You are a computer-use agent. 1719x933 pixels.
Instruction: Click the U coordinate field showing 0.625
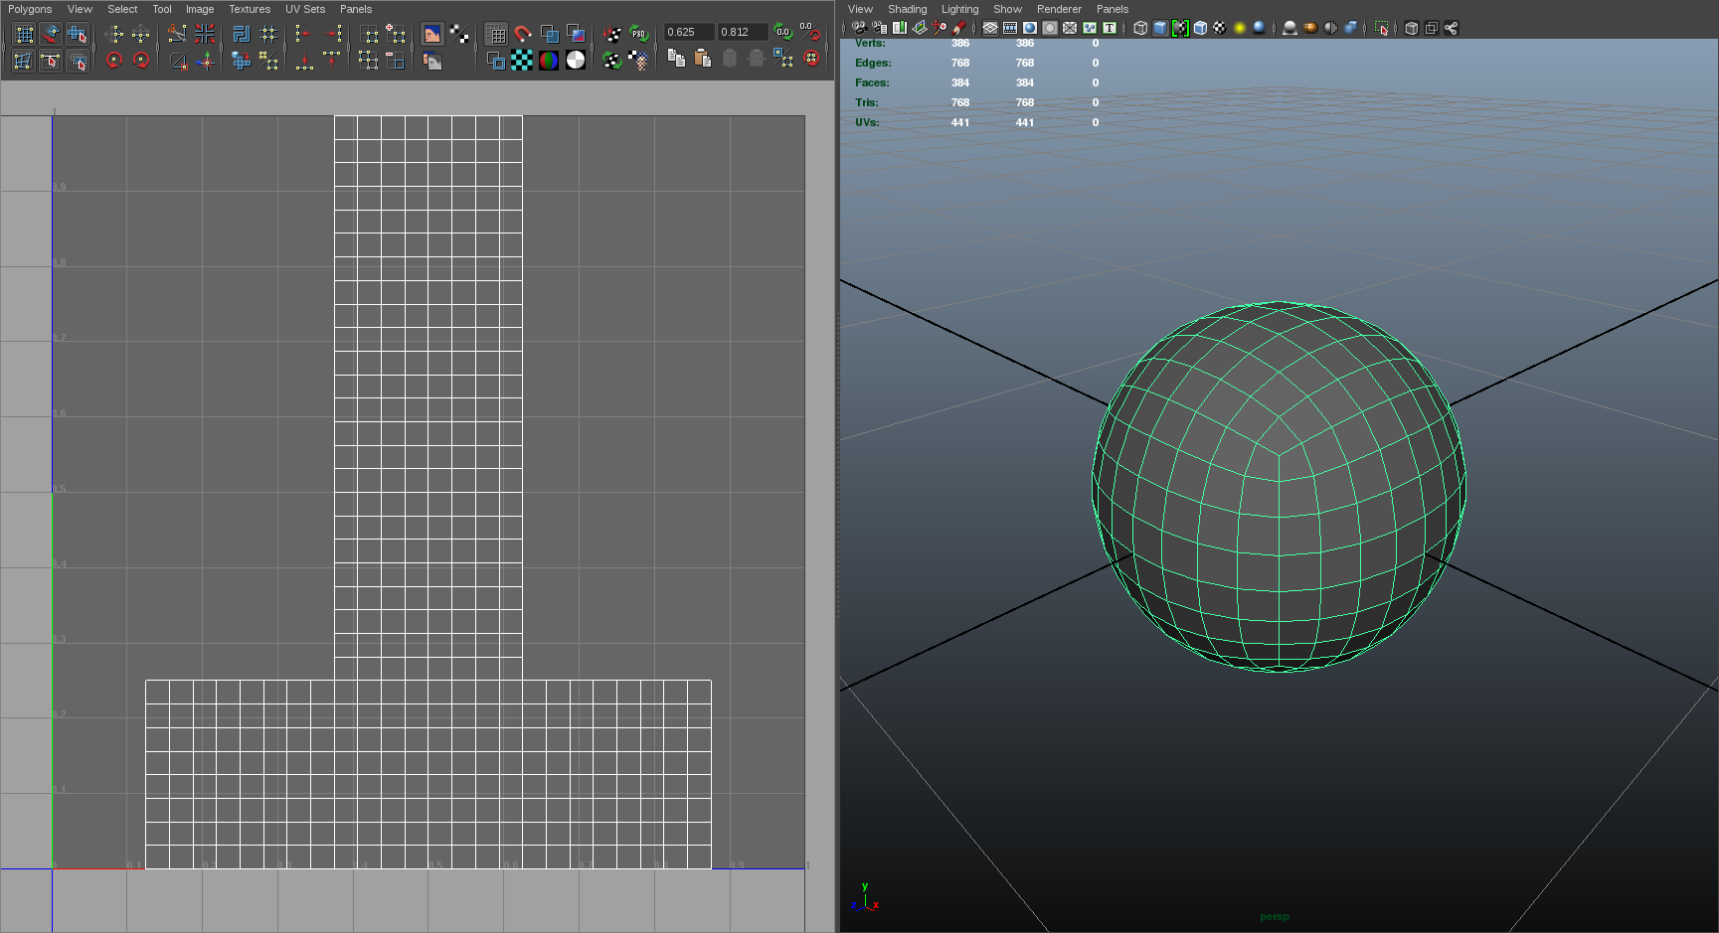tap(688, 32)
